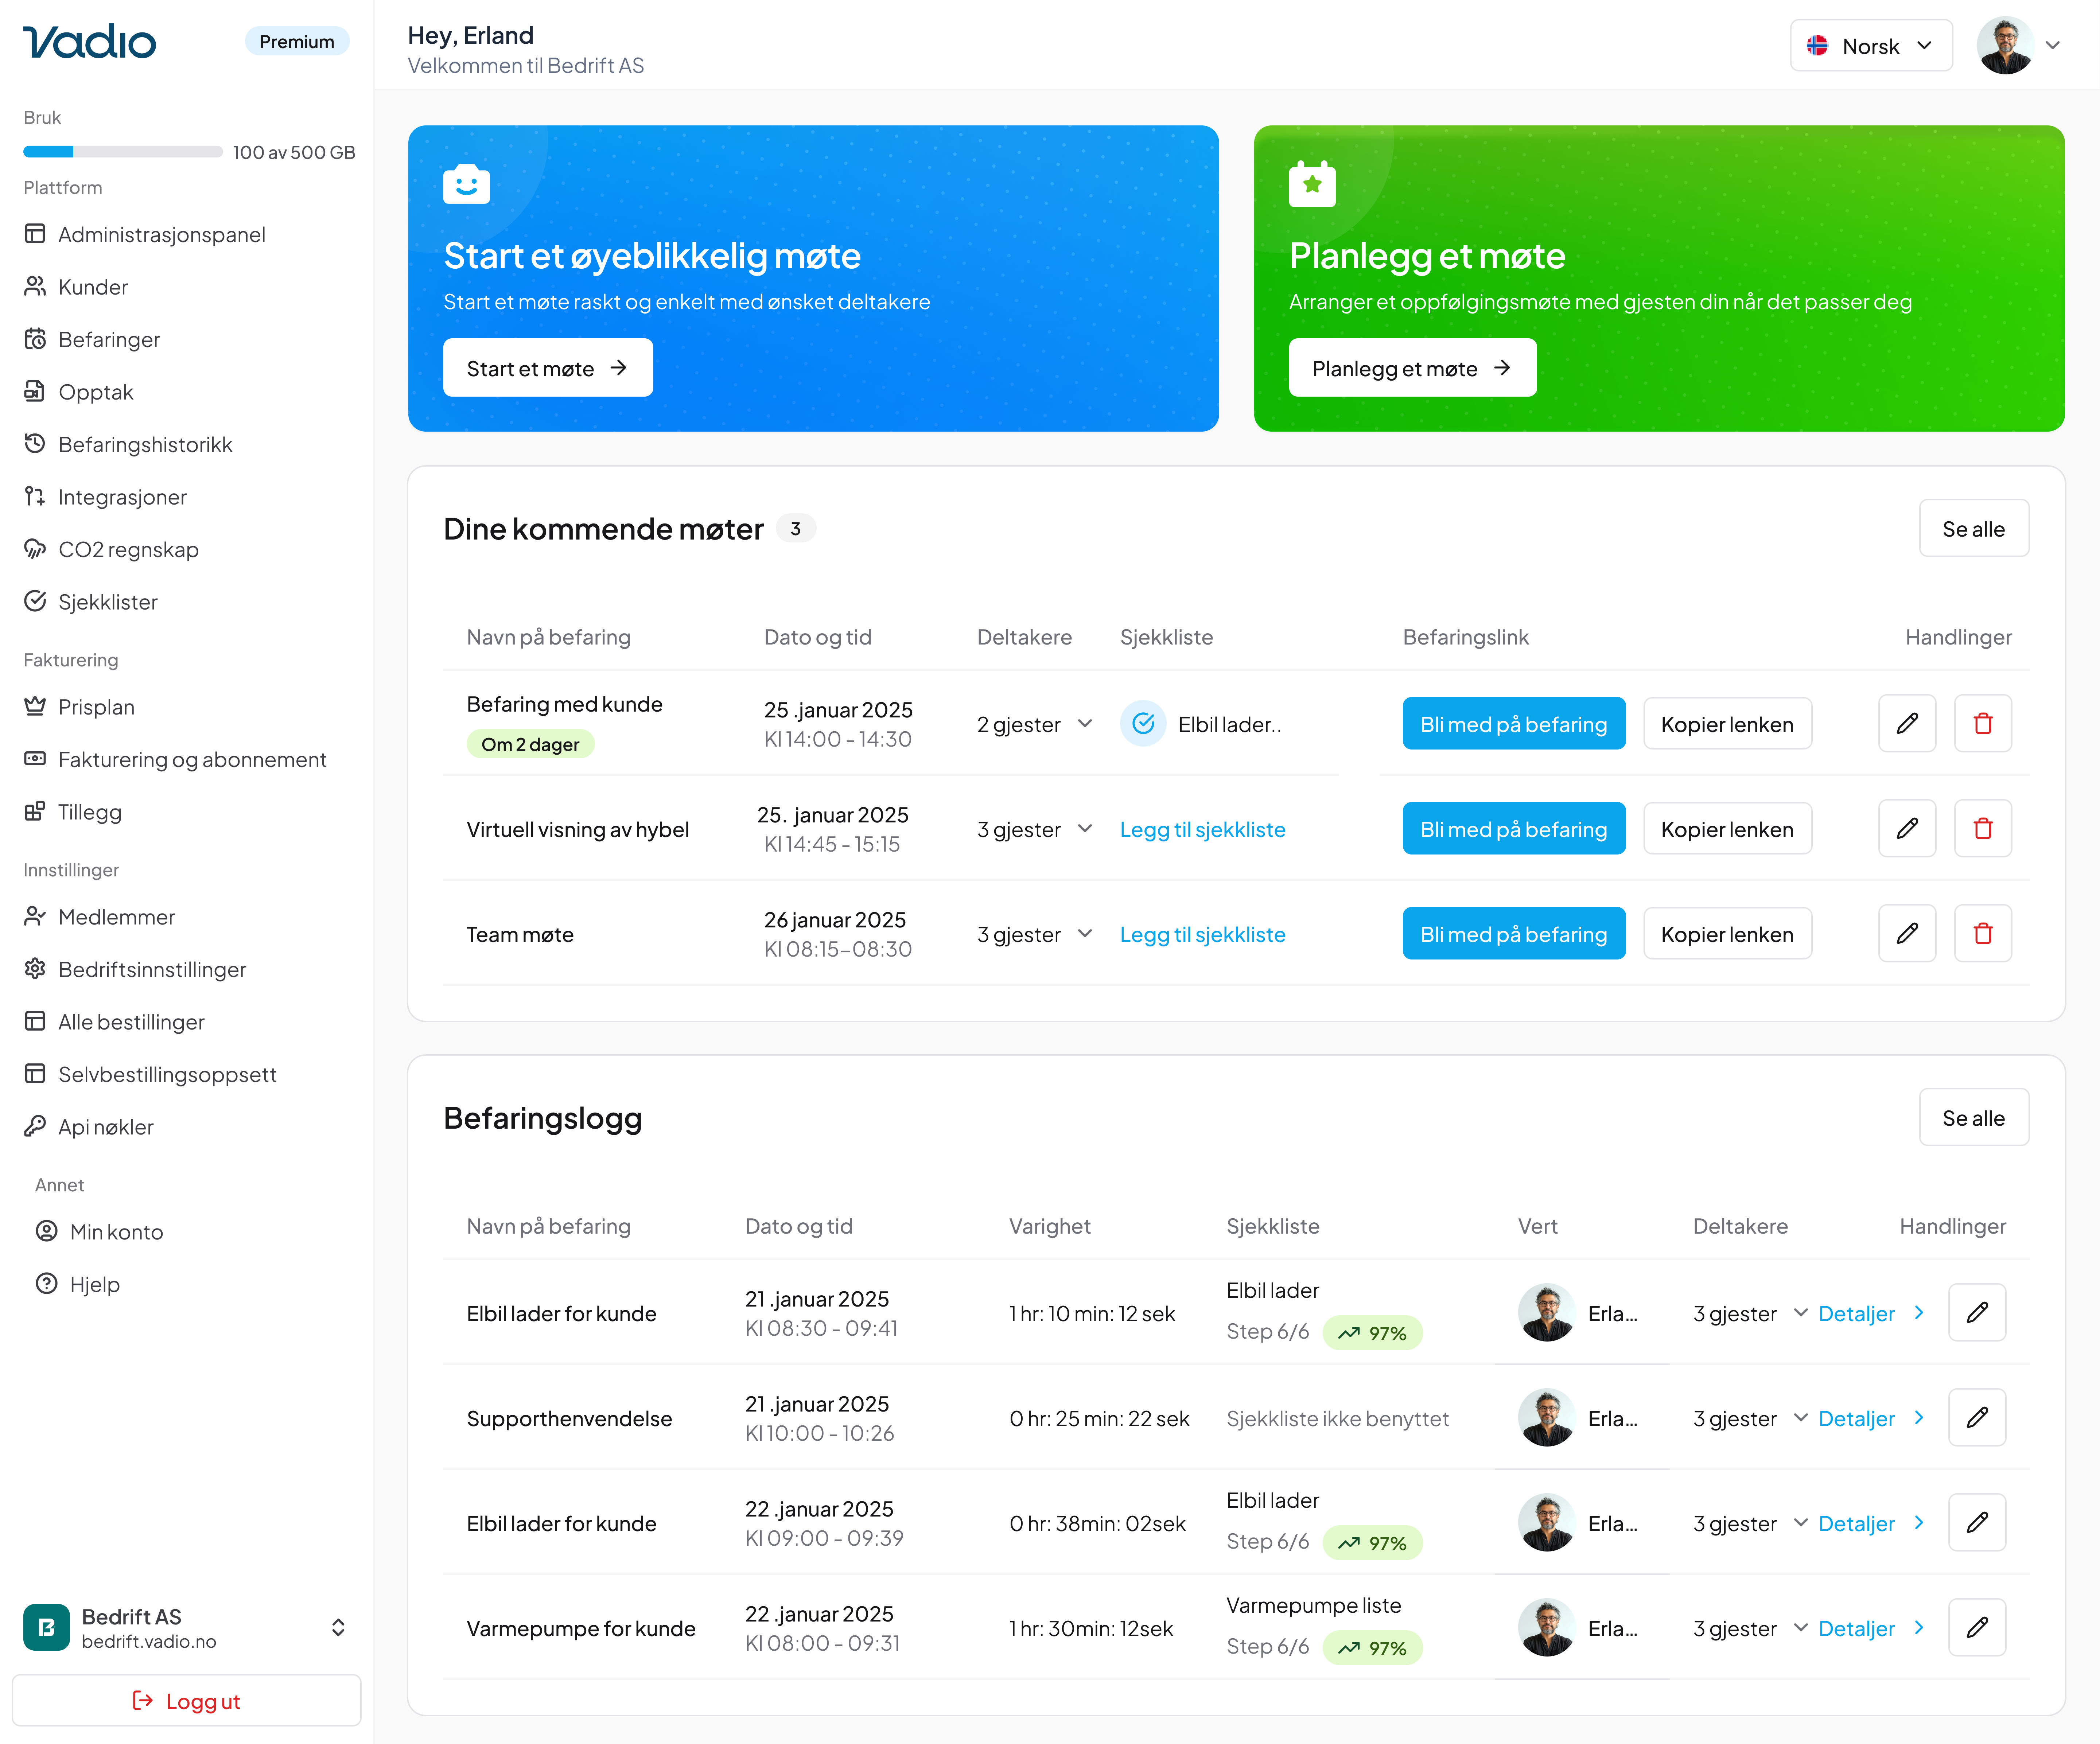Screen dimensions: 2100x1744
Task: Go to Befaringshistorikk
Action: (x=145, y=444)
